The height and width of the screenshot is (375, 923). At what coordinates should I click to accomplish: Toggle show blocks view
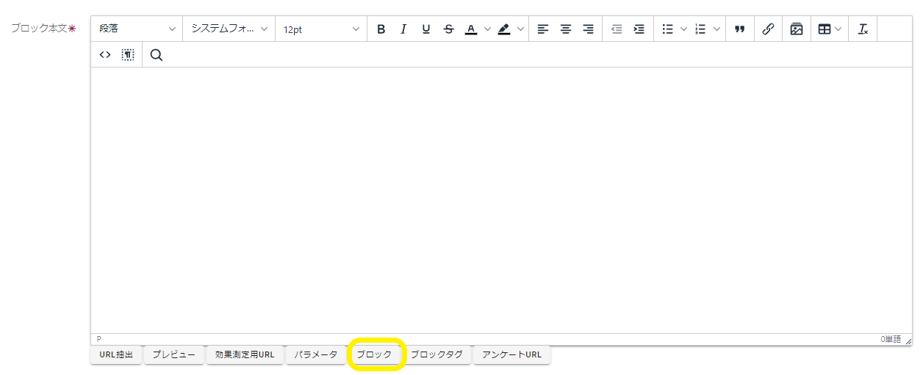(x=128, y=54)
